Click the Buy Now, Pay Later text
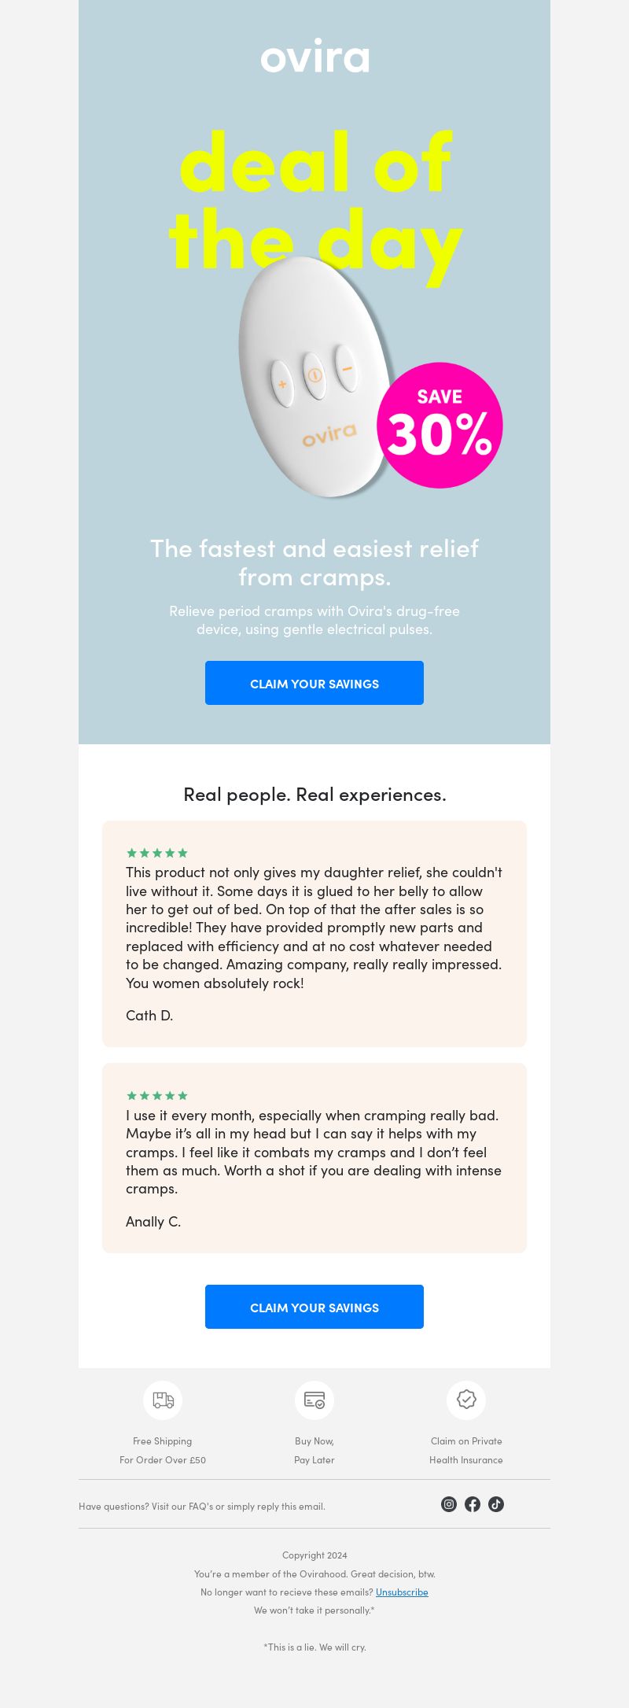The image size is (629, 1708). (314, 1450)
